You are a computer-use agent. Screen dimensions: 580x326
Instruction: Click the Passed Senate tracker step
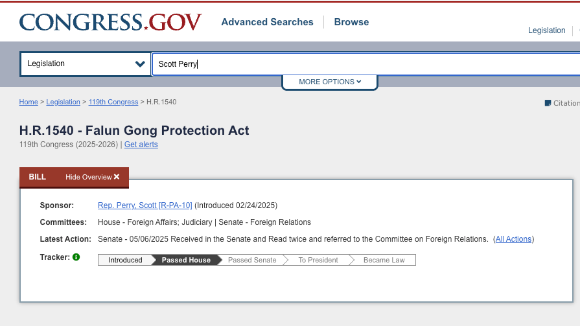pyautogui.click(x=252, y=260)
